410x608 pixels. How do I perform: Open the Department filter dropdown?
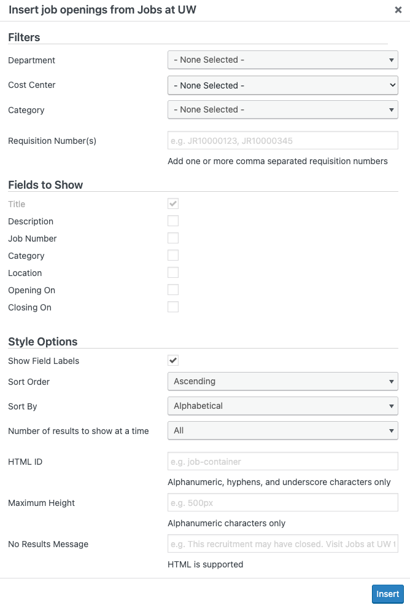(x=282, y=60)
